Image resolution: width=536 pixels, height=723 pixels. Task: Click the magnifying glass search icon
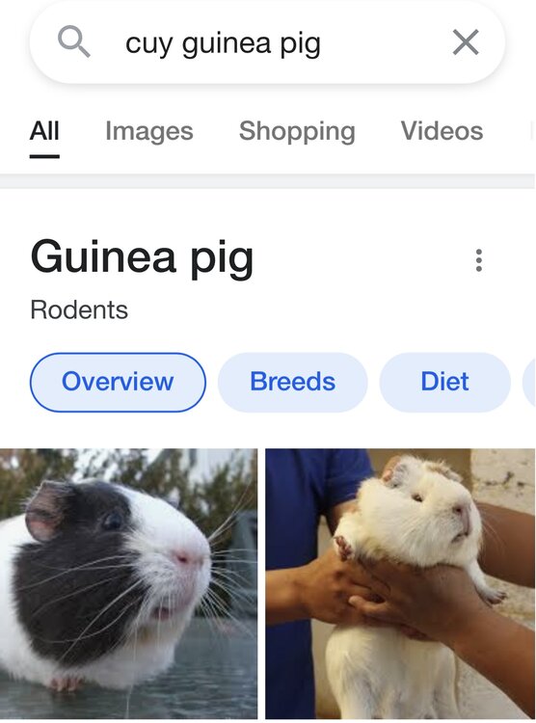pos(74,41)
